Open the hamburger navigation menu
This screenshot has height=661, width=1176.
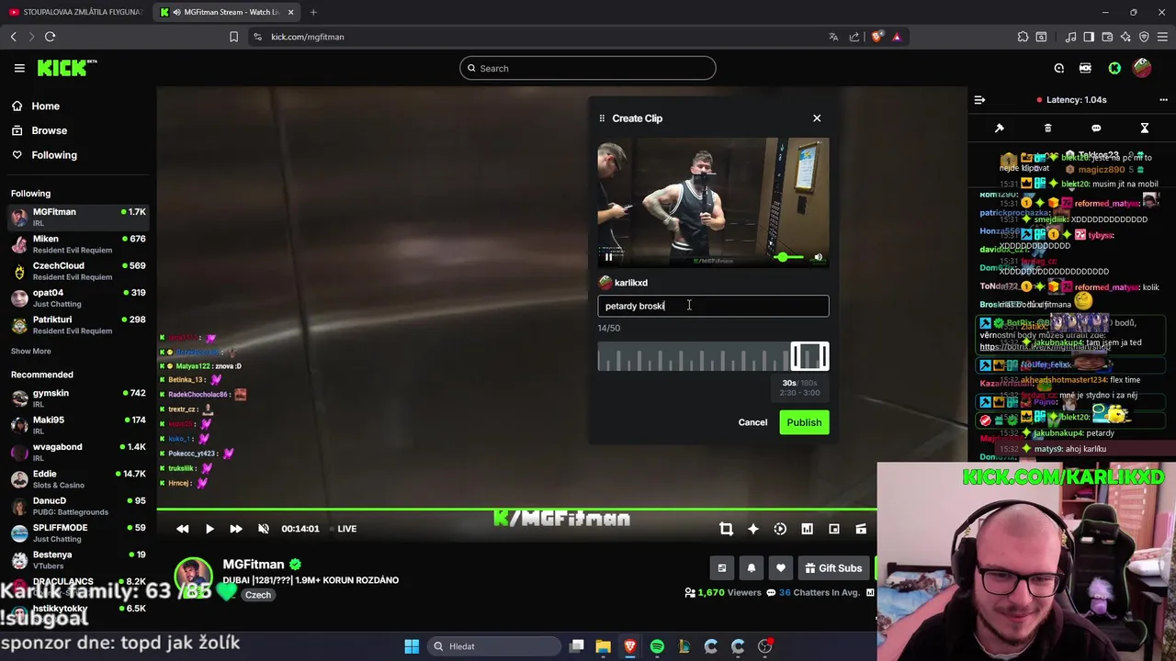click(19, 68)
